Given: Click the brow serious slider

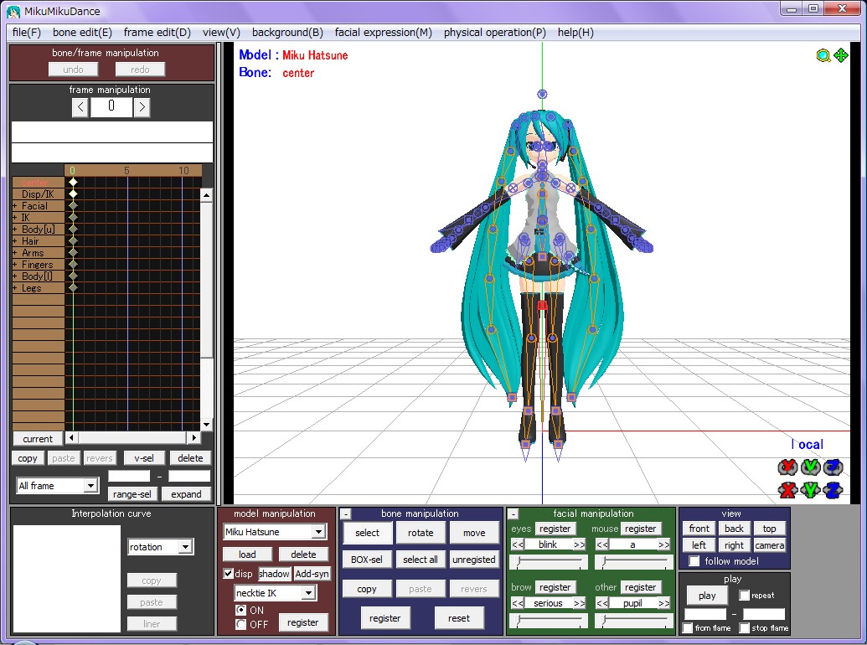Looking at the screenshot, I should 549,621.
